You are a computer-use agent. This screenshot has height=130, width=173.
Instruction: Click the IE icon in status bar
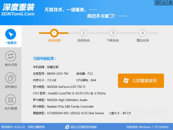[67, 127]
